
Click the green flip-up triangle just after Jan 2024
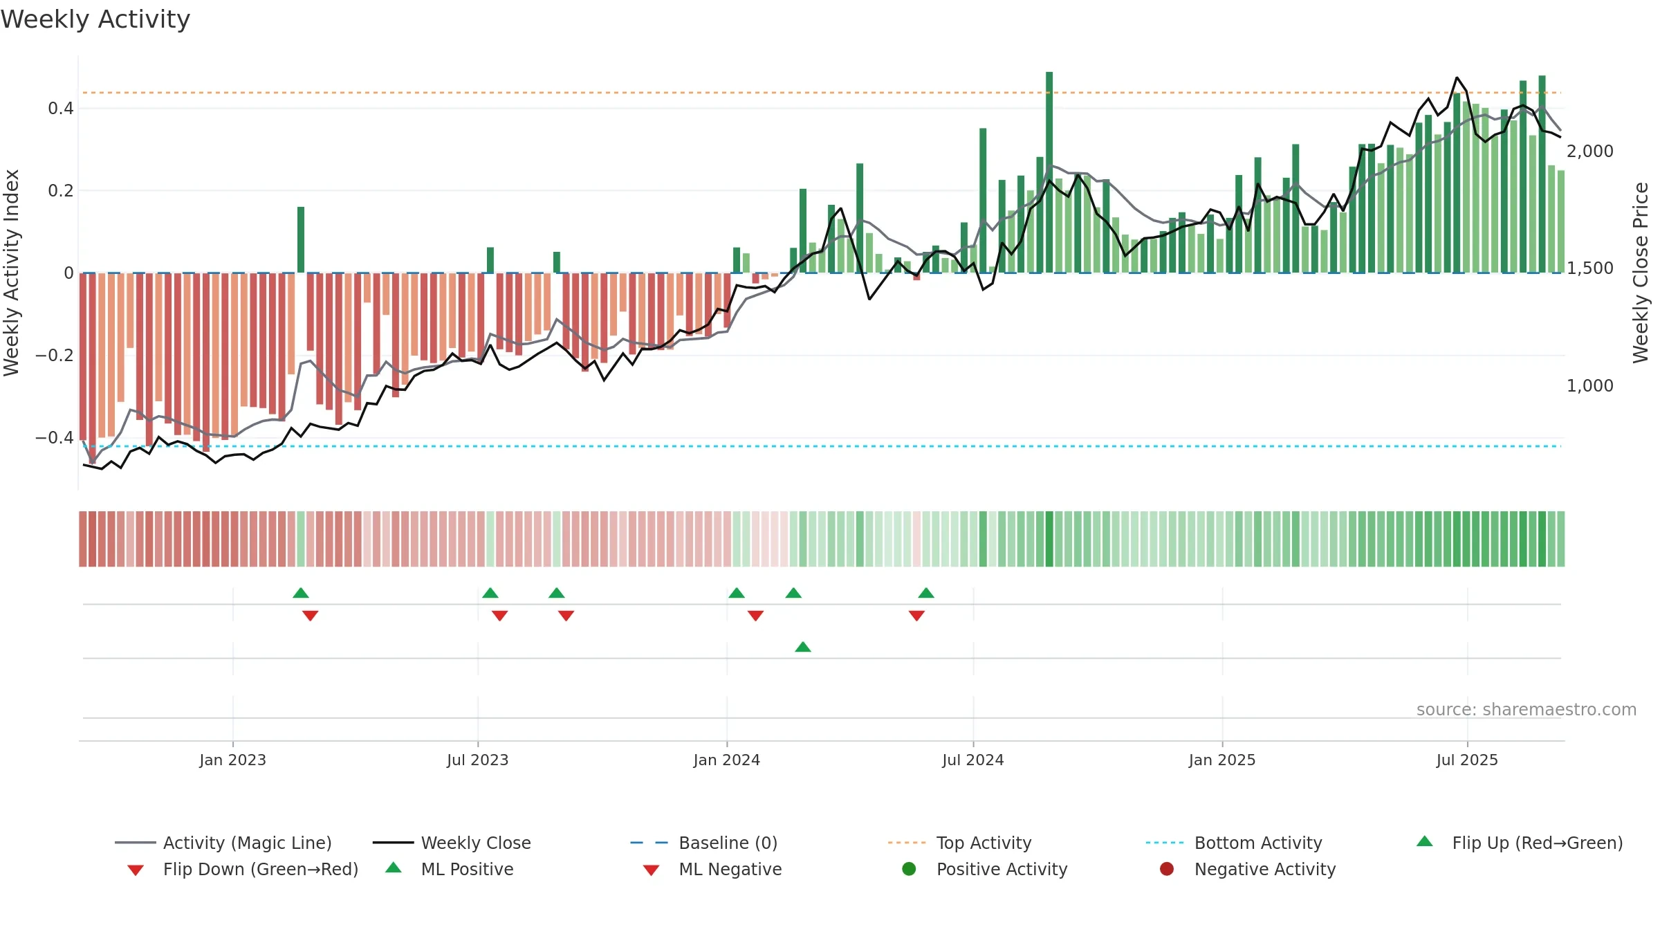pyautogui.click(x=737, y=593)
